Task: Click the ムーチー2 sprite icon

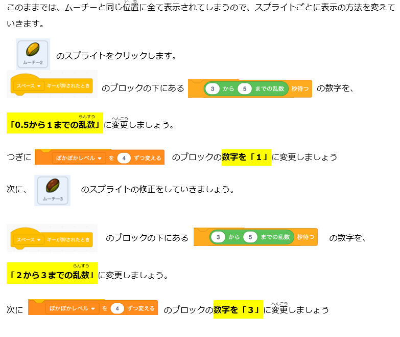Action: point(33,54)
